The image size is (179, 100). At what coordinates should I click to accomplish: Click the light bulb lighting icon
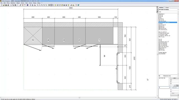pos(69,5)
